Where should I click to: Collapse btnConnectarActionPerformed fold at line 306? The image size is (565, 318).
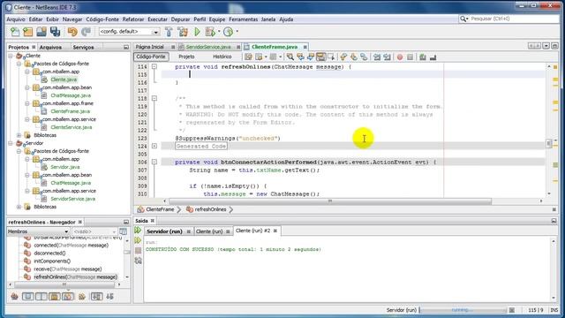click(154, 163)
